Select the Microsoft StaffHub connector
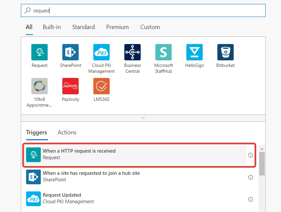Screen dimensions: 281x212 (164, 52)
